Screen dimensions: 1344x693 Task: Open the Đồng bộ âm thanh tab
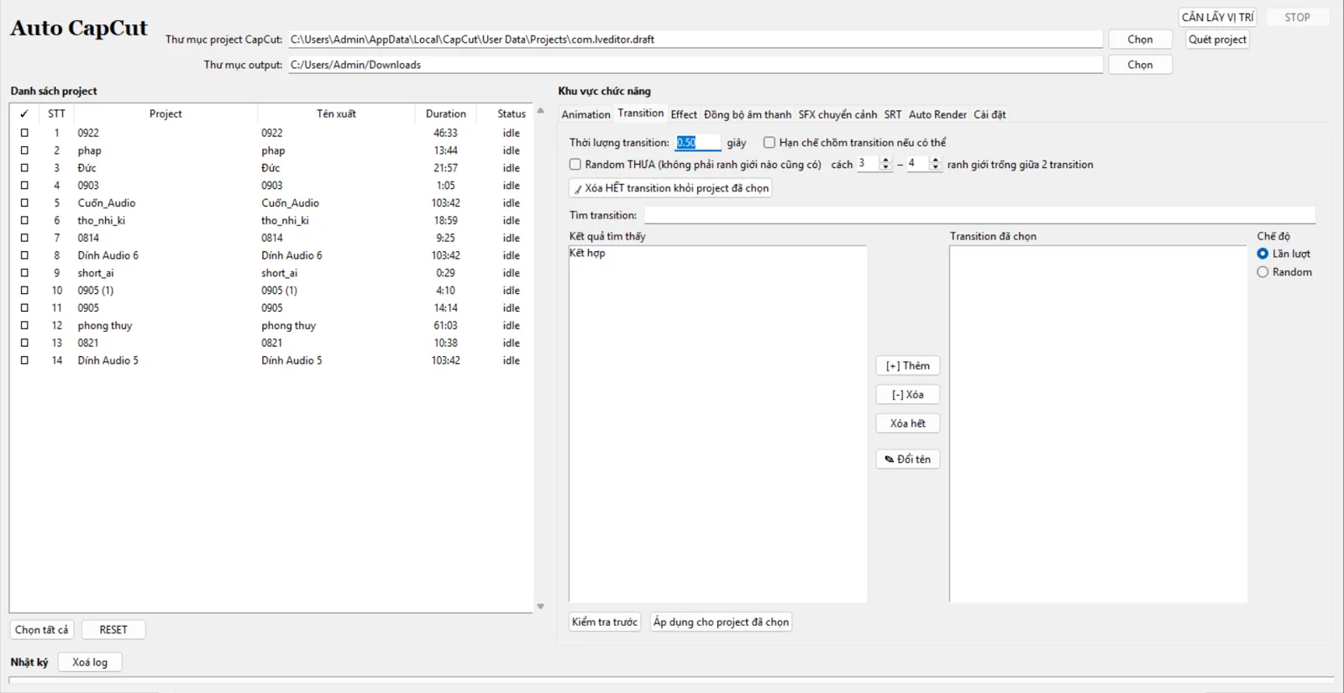(748, 114)
